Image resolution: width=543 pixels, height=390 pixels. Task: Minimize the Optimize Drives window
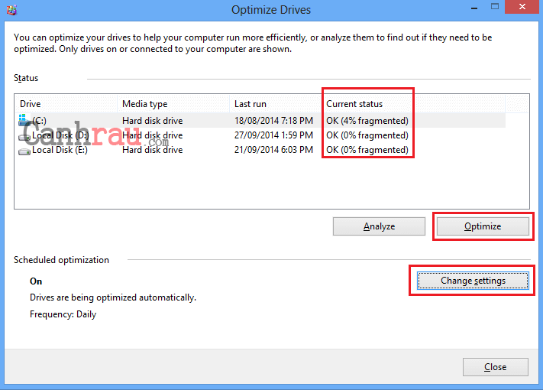pos(474,8)
